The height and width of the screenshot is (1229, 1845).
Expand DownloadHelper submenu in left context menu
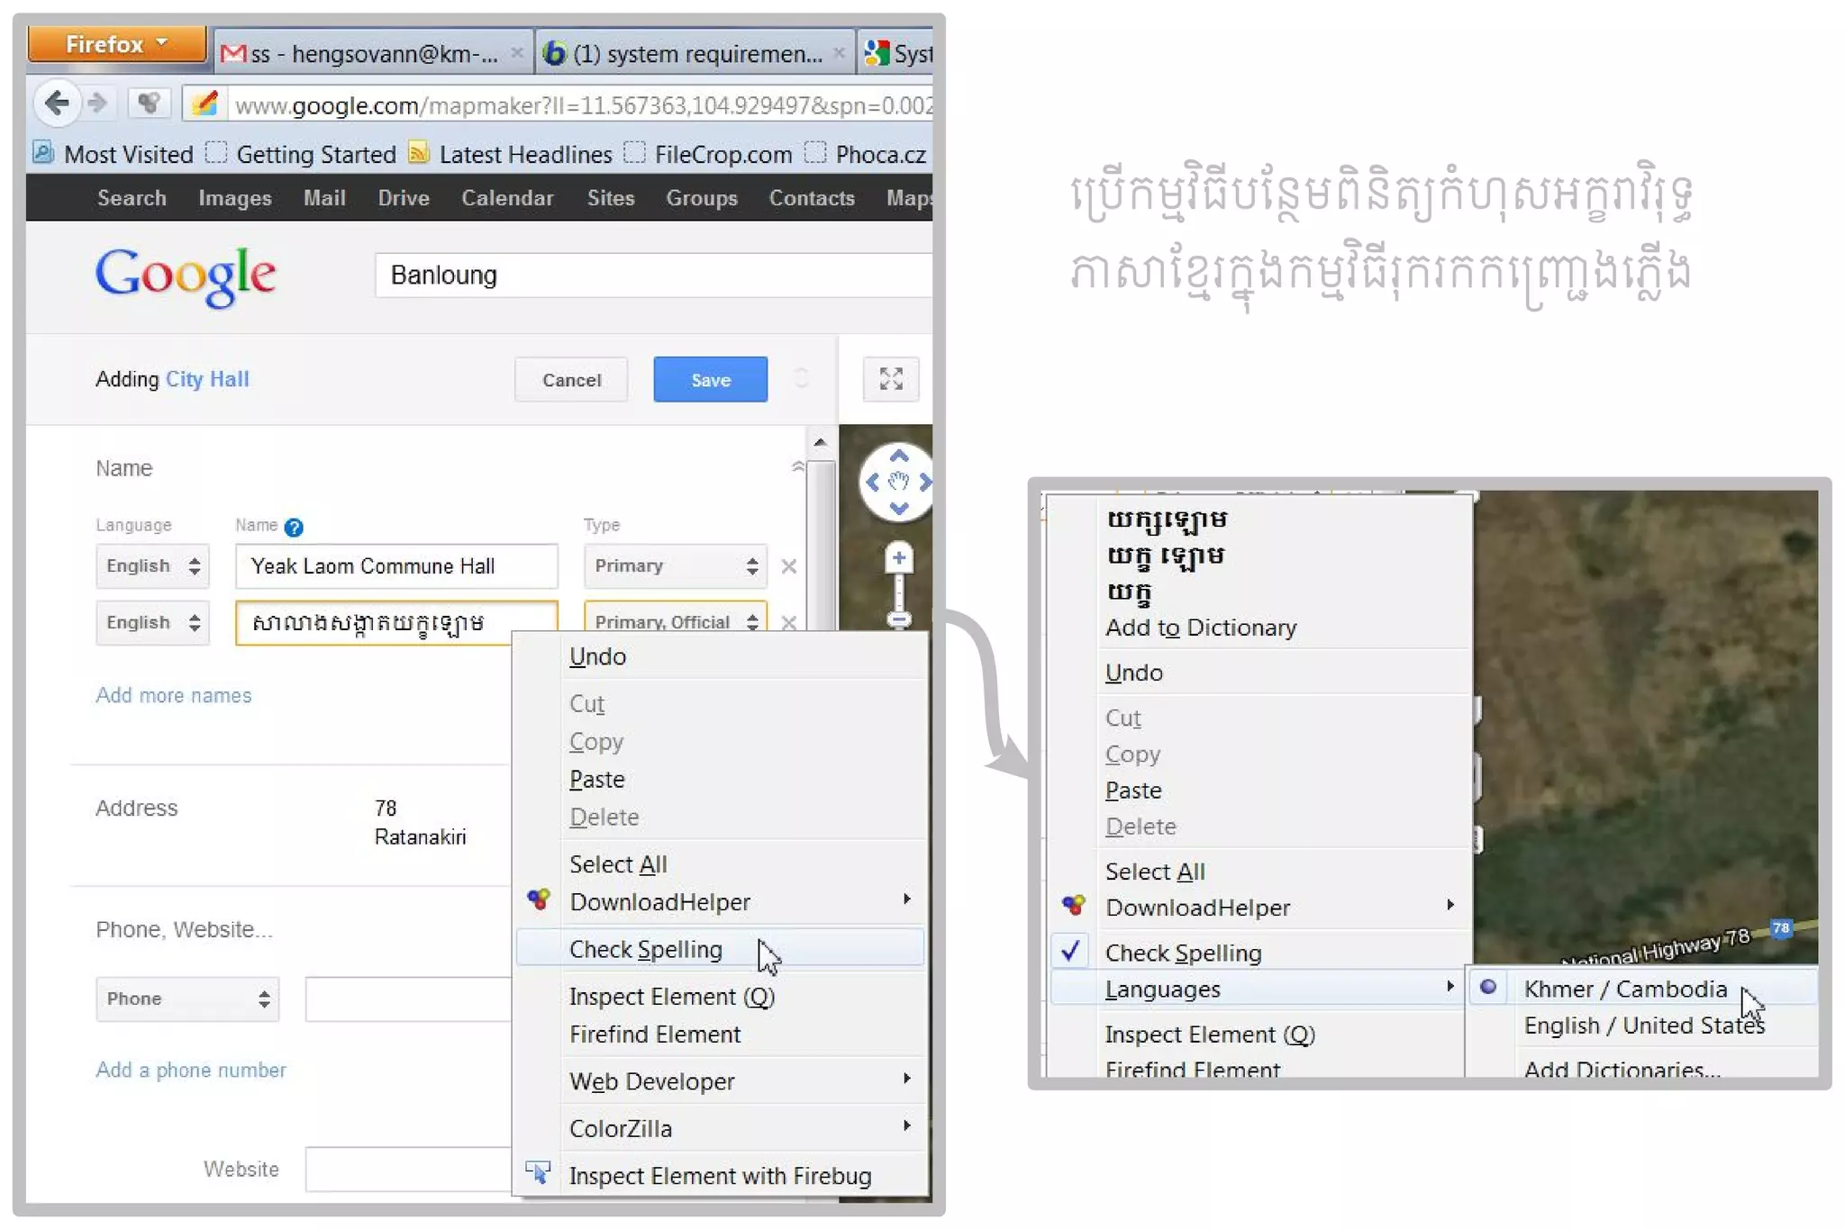point(720,901)
